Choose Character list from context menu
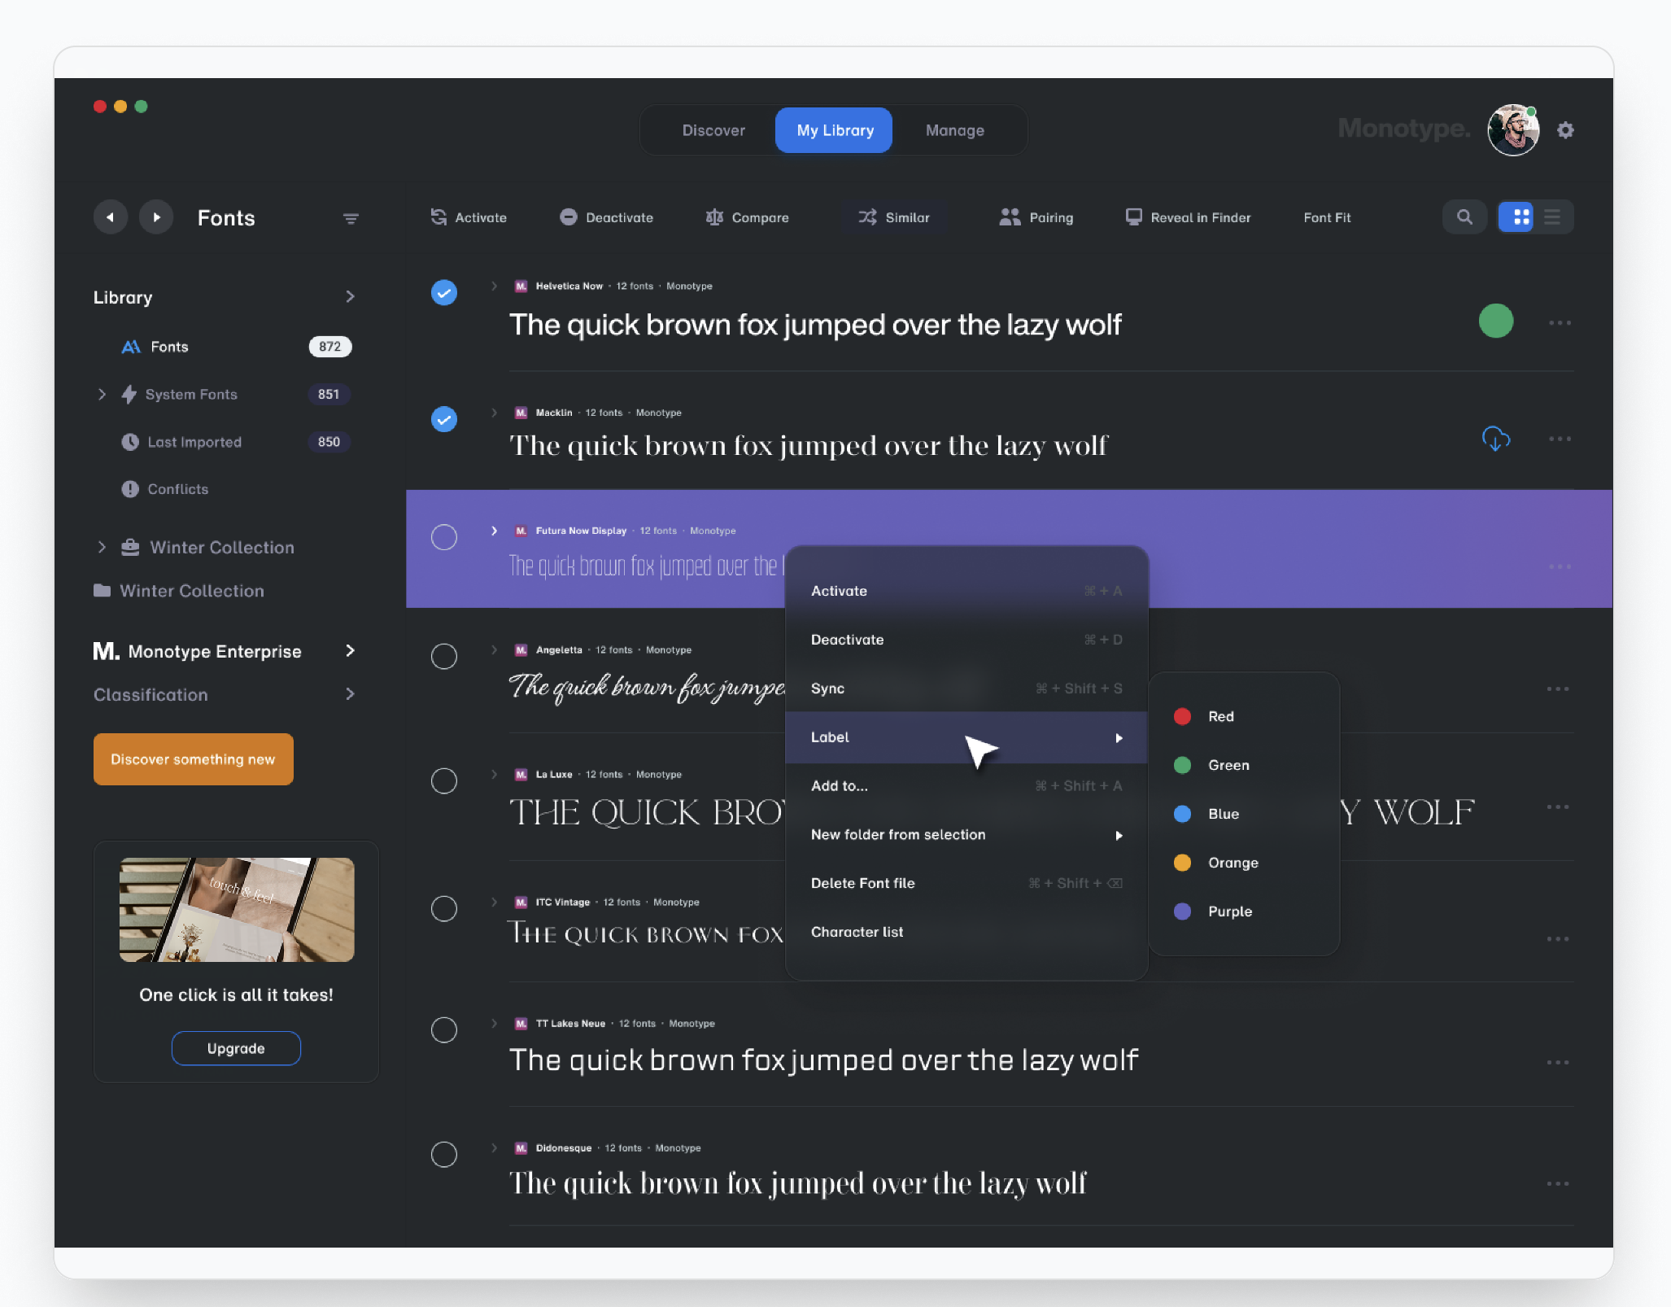1671x1307 pixels. (x=857, y=932)
